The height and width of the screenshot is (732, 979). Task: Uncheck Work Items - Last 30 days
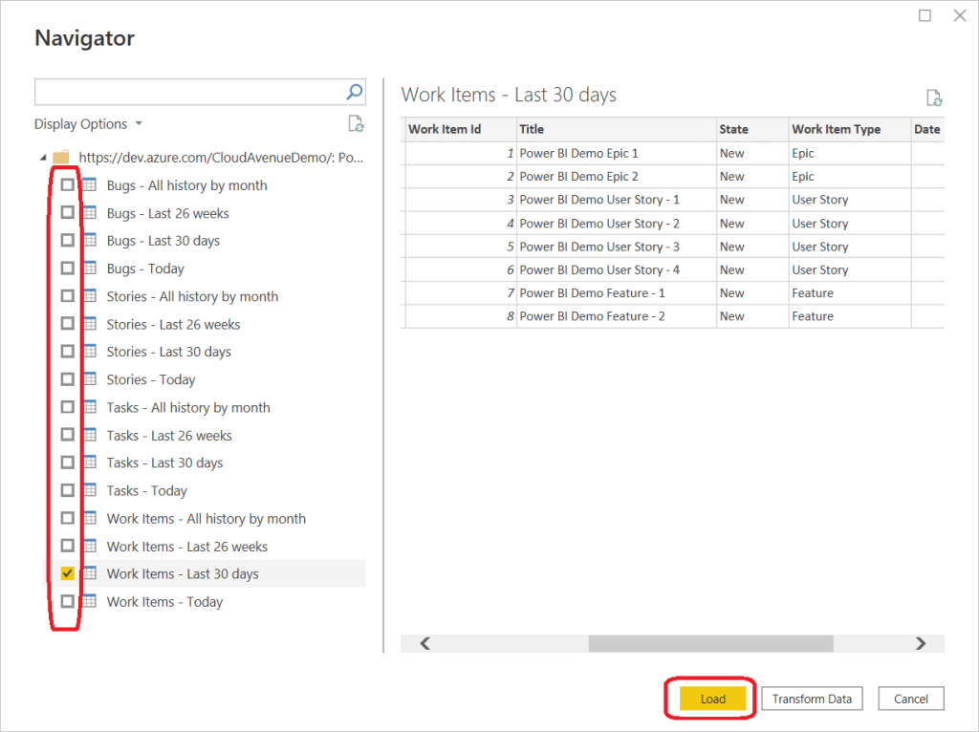[67, 573]
